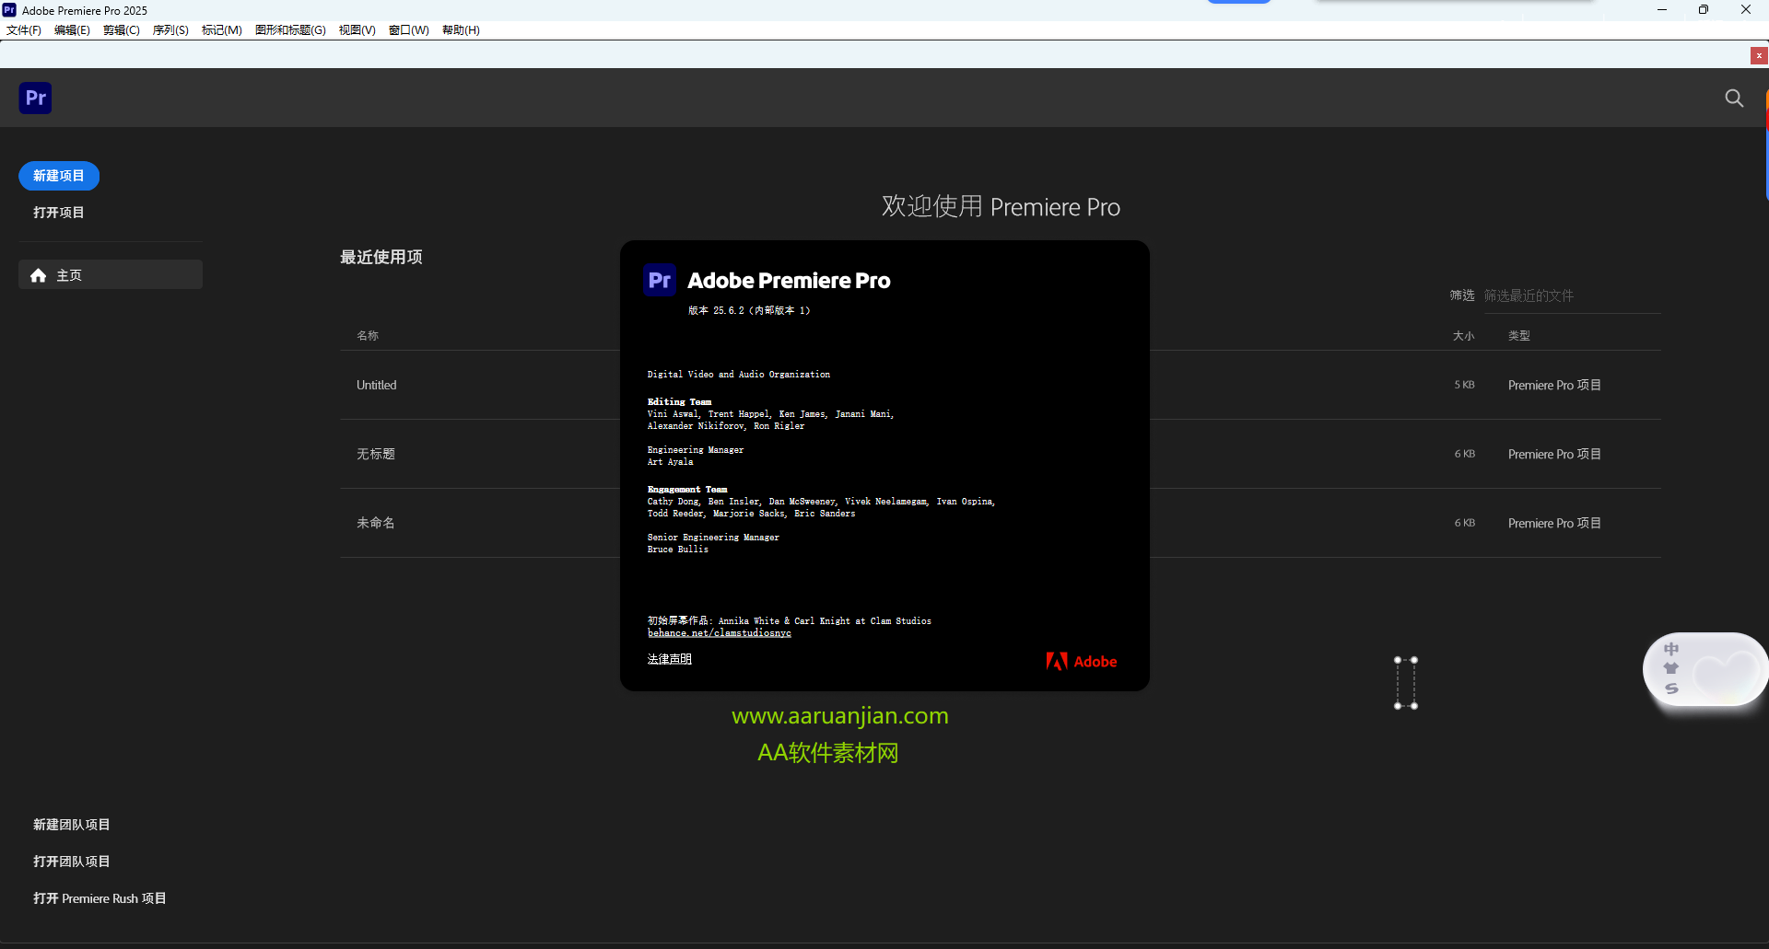This screenshot has height=949, width=1769.
Task: Click the 法律声明 link on the splash screen
Action: pos(670,659)
